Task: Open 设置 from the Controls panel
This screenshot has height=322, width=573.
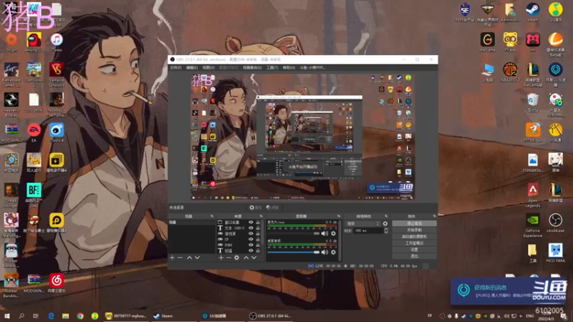Action: click(414, 250)
